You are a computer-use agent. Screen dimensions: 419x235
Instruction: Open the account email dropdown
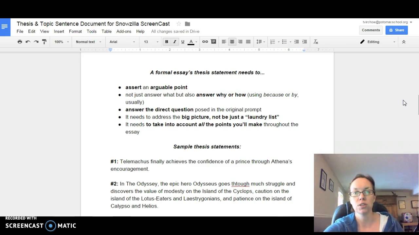click(387, 22)
